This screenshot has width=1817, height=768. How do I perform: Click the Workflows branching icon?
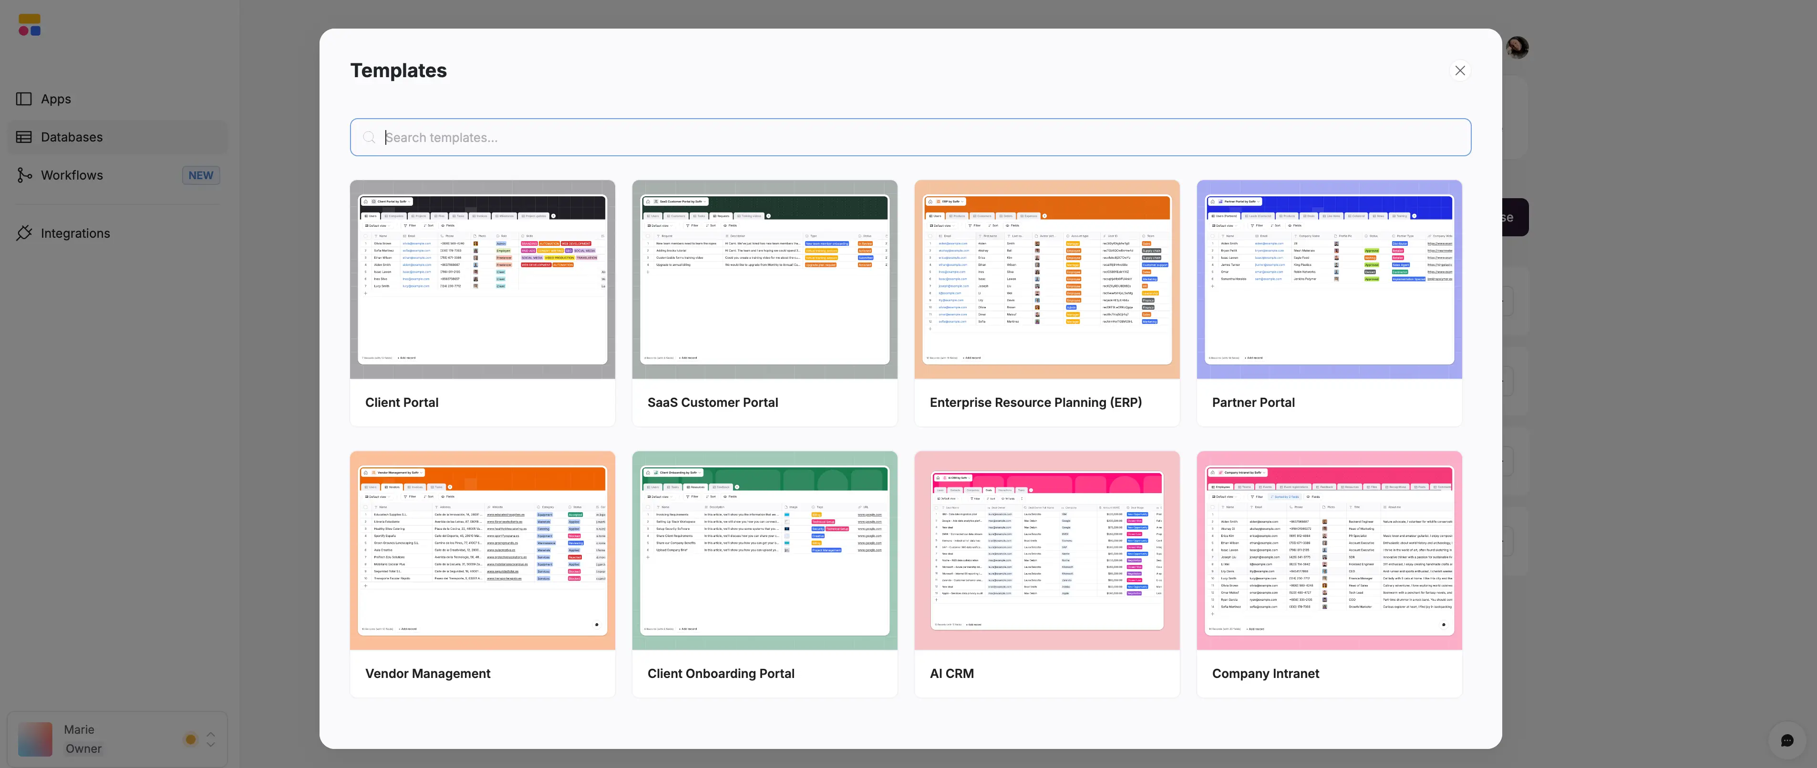pos(25,175)
